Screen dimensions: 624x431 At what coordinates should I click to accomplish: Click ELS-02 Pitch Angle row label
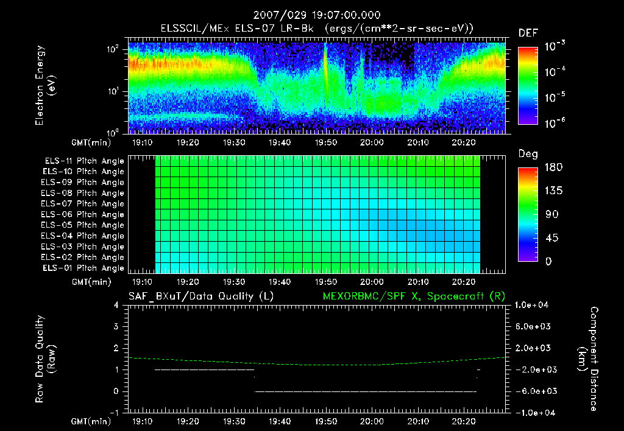83,258
